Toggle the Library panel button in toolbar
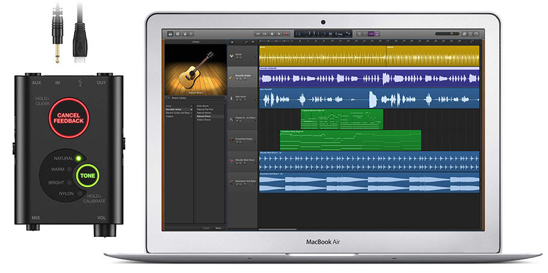This screenshot has height=273, width=548. tap(170, 34)
